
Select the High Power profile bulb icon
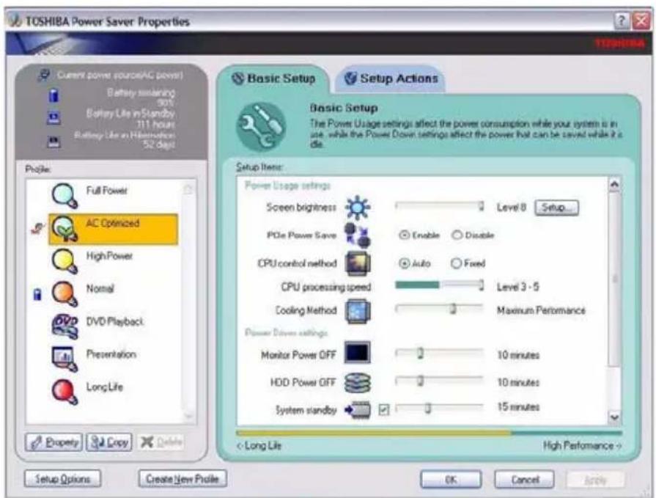coord(65,261)
